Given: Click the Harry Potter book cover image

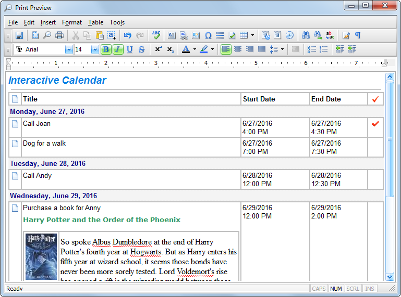Looking at the screenshot, I should pos(41,256).
